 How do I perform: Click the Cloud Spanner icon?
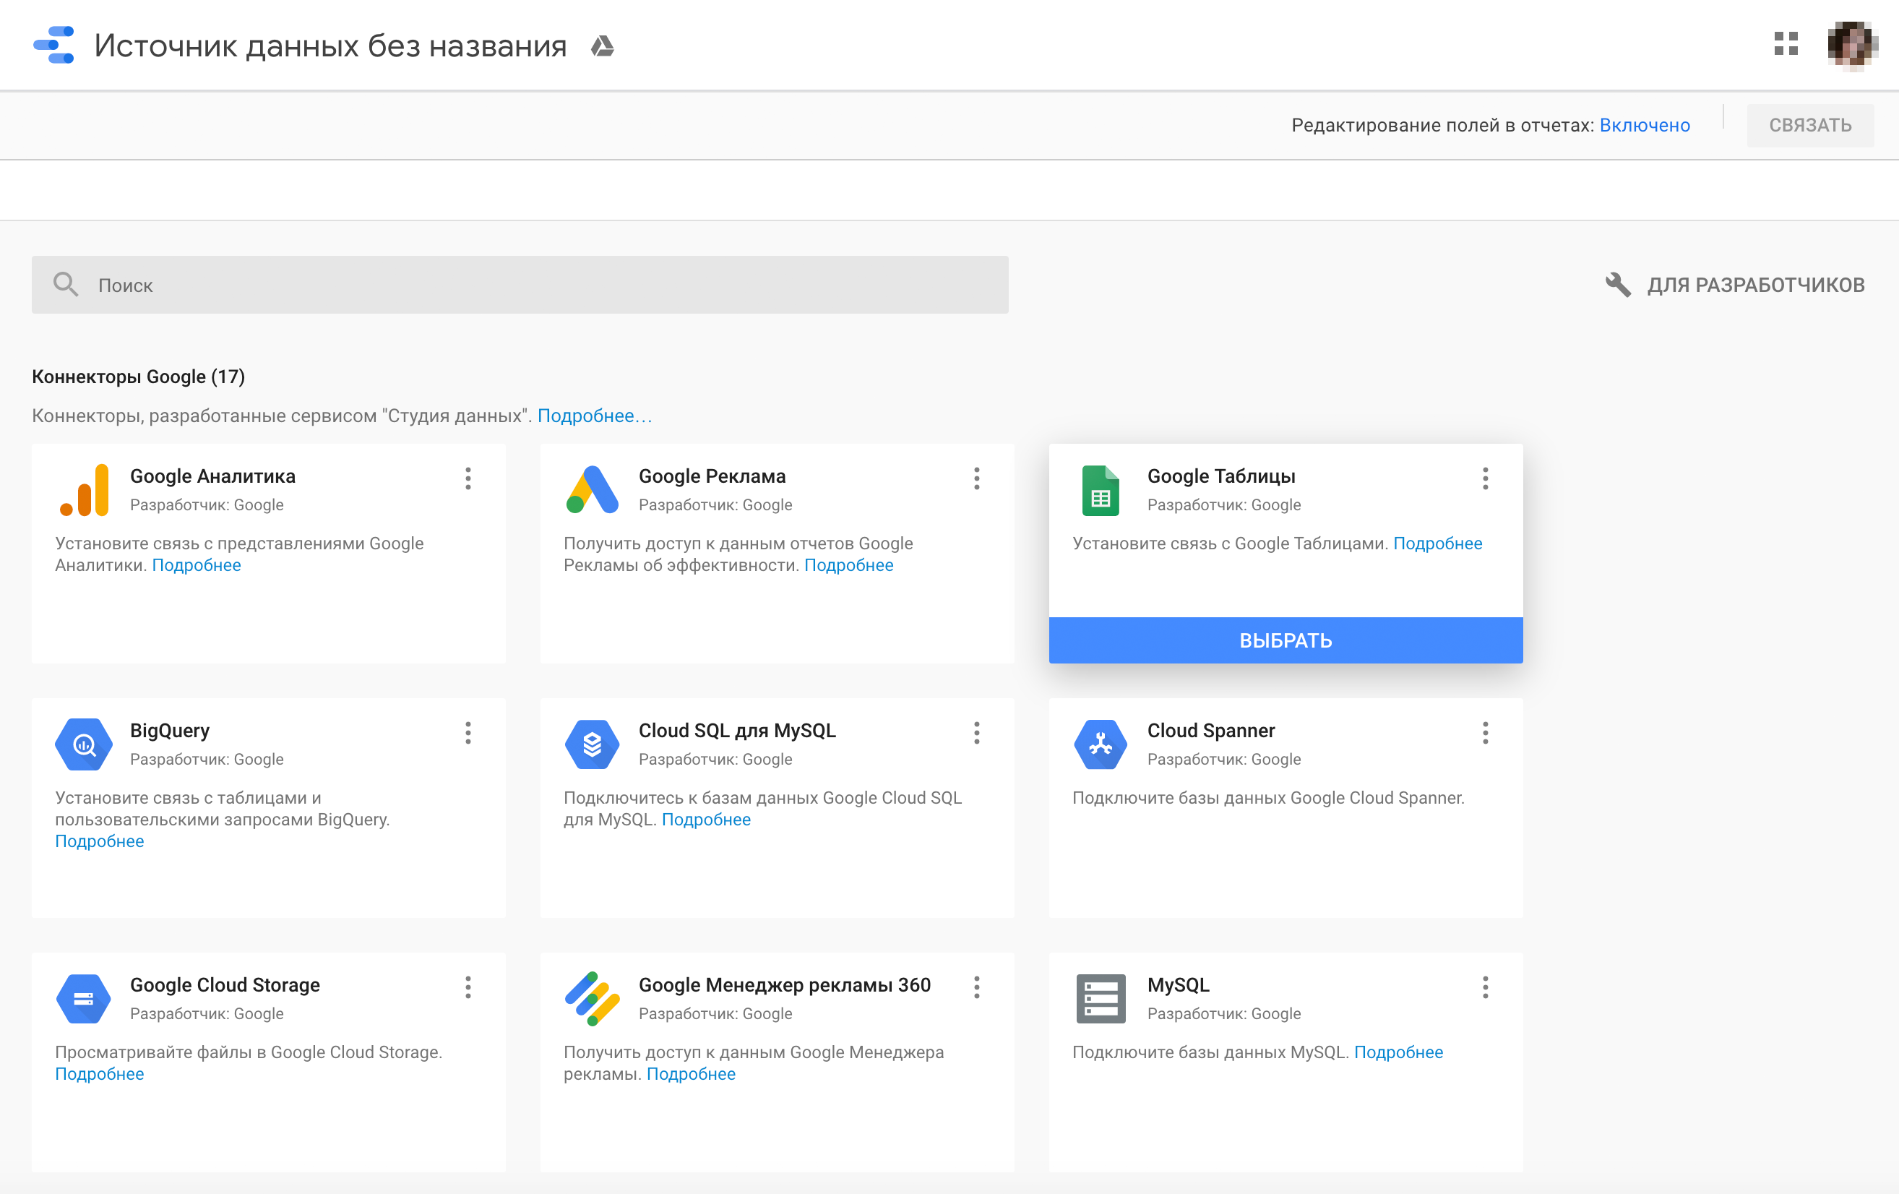(x=1100, y=744)
